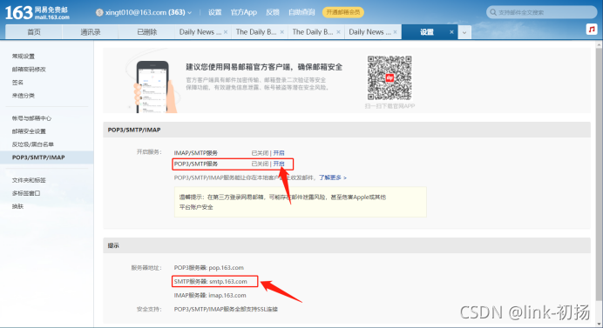This screenshot has height=328, width=603.
Task: Open 邮箱安全设置 in the sidebar
Action: [x=29, y=131]
